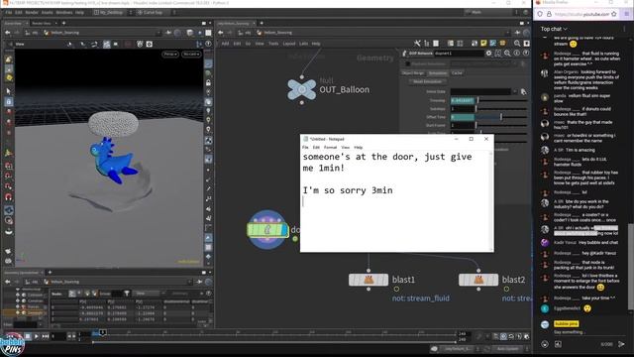
Task: Open vellum_bouncing path dropdown in viewport
Action: click(x=158, y=33)
